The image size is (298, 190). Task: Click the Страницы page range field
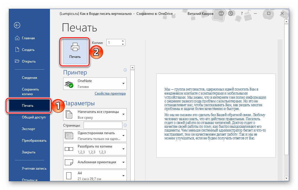click(x=103, y=125)
